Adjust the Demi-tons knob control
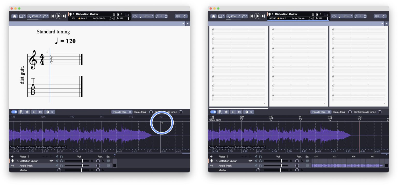Viewport: 398px width, 185px height. pos(151,112)
